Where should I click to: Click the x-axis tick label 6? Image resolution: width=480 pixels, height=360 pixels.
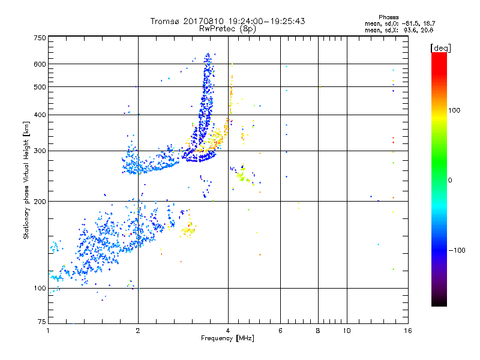280,331
